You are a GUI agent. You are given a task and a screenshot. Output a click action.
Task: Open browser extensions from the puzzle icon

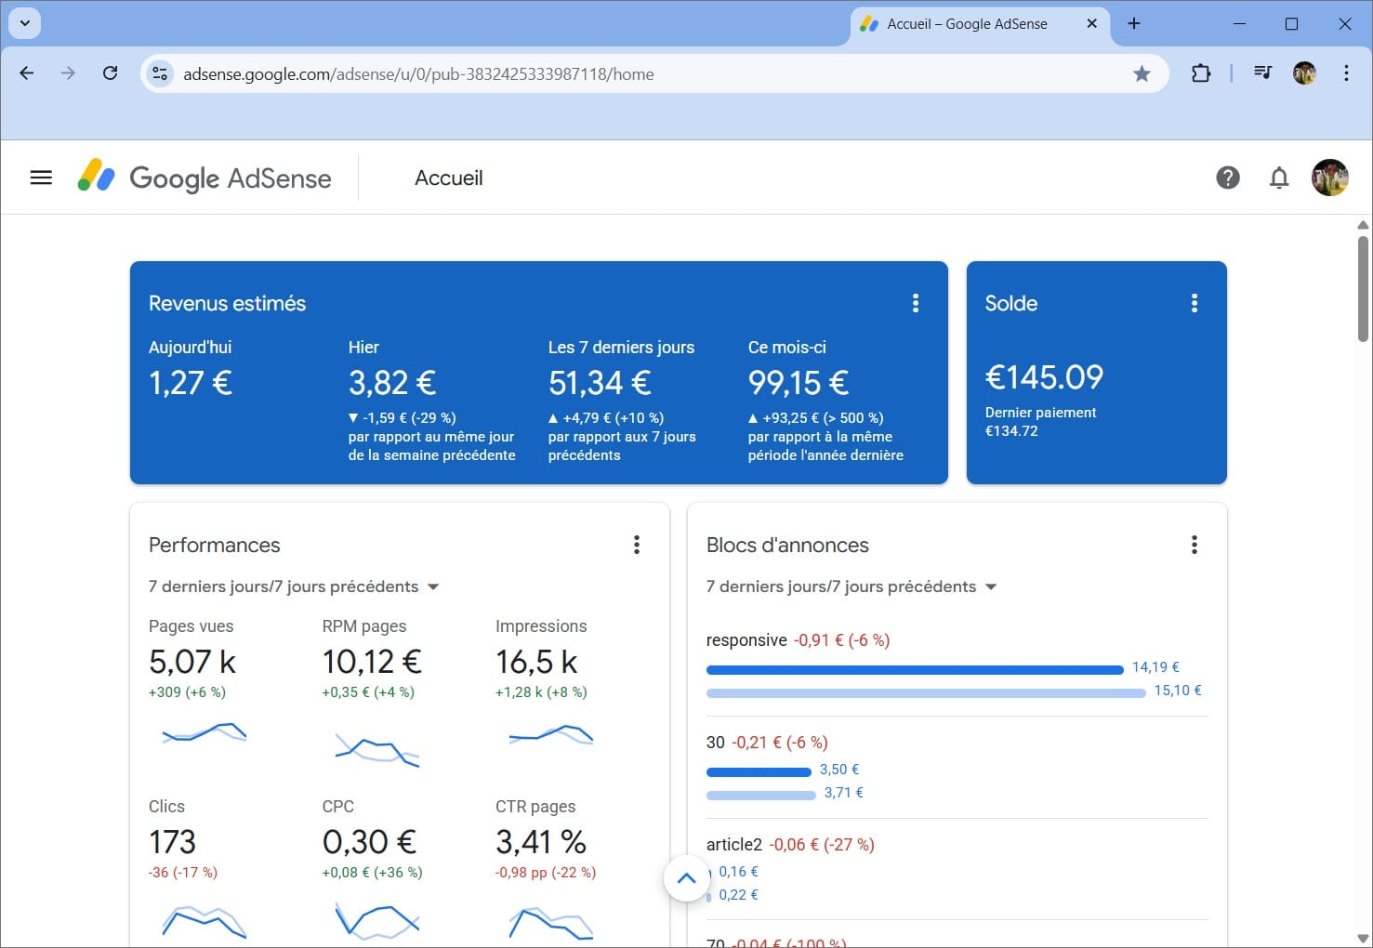[1201, 73]
